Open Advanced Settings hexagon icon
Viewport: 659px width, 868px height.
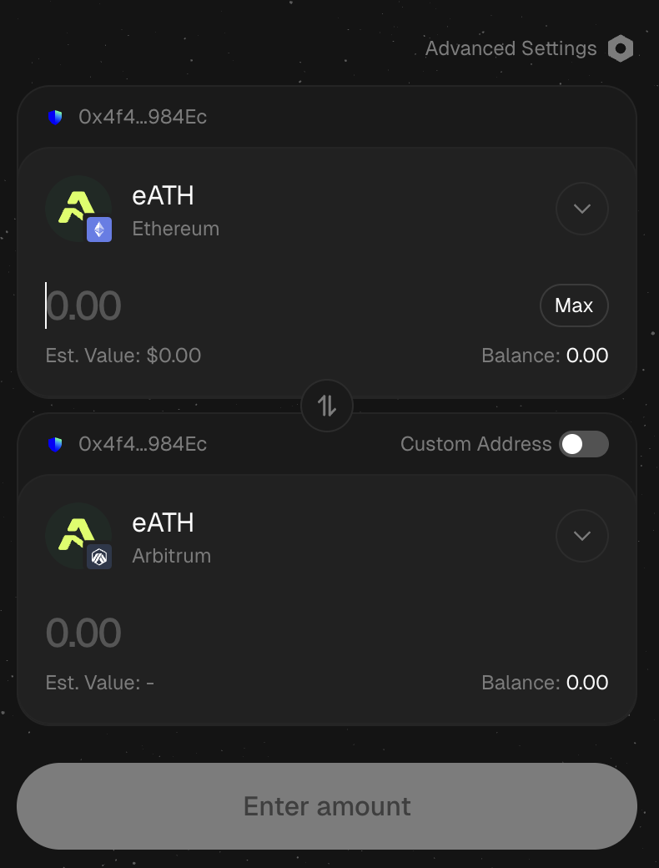tap(620, 49)
